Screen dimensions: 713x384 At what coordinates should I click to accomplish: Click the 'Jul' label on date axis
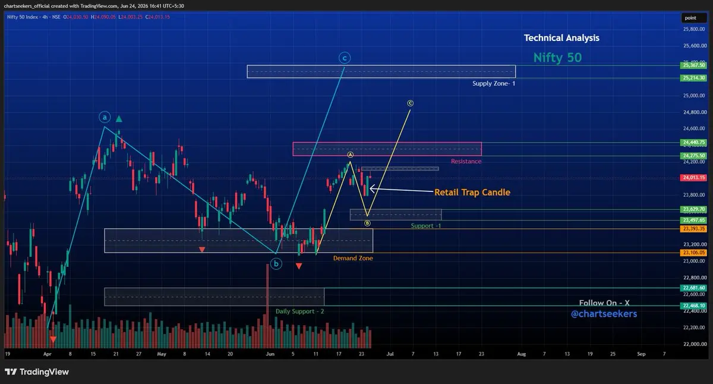pyautogui.click(x=390, y=354)
